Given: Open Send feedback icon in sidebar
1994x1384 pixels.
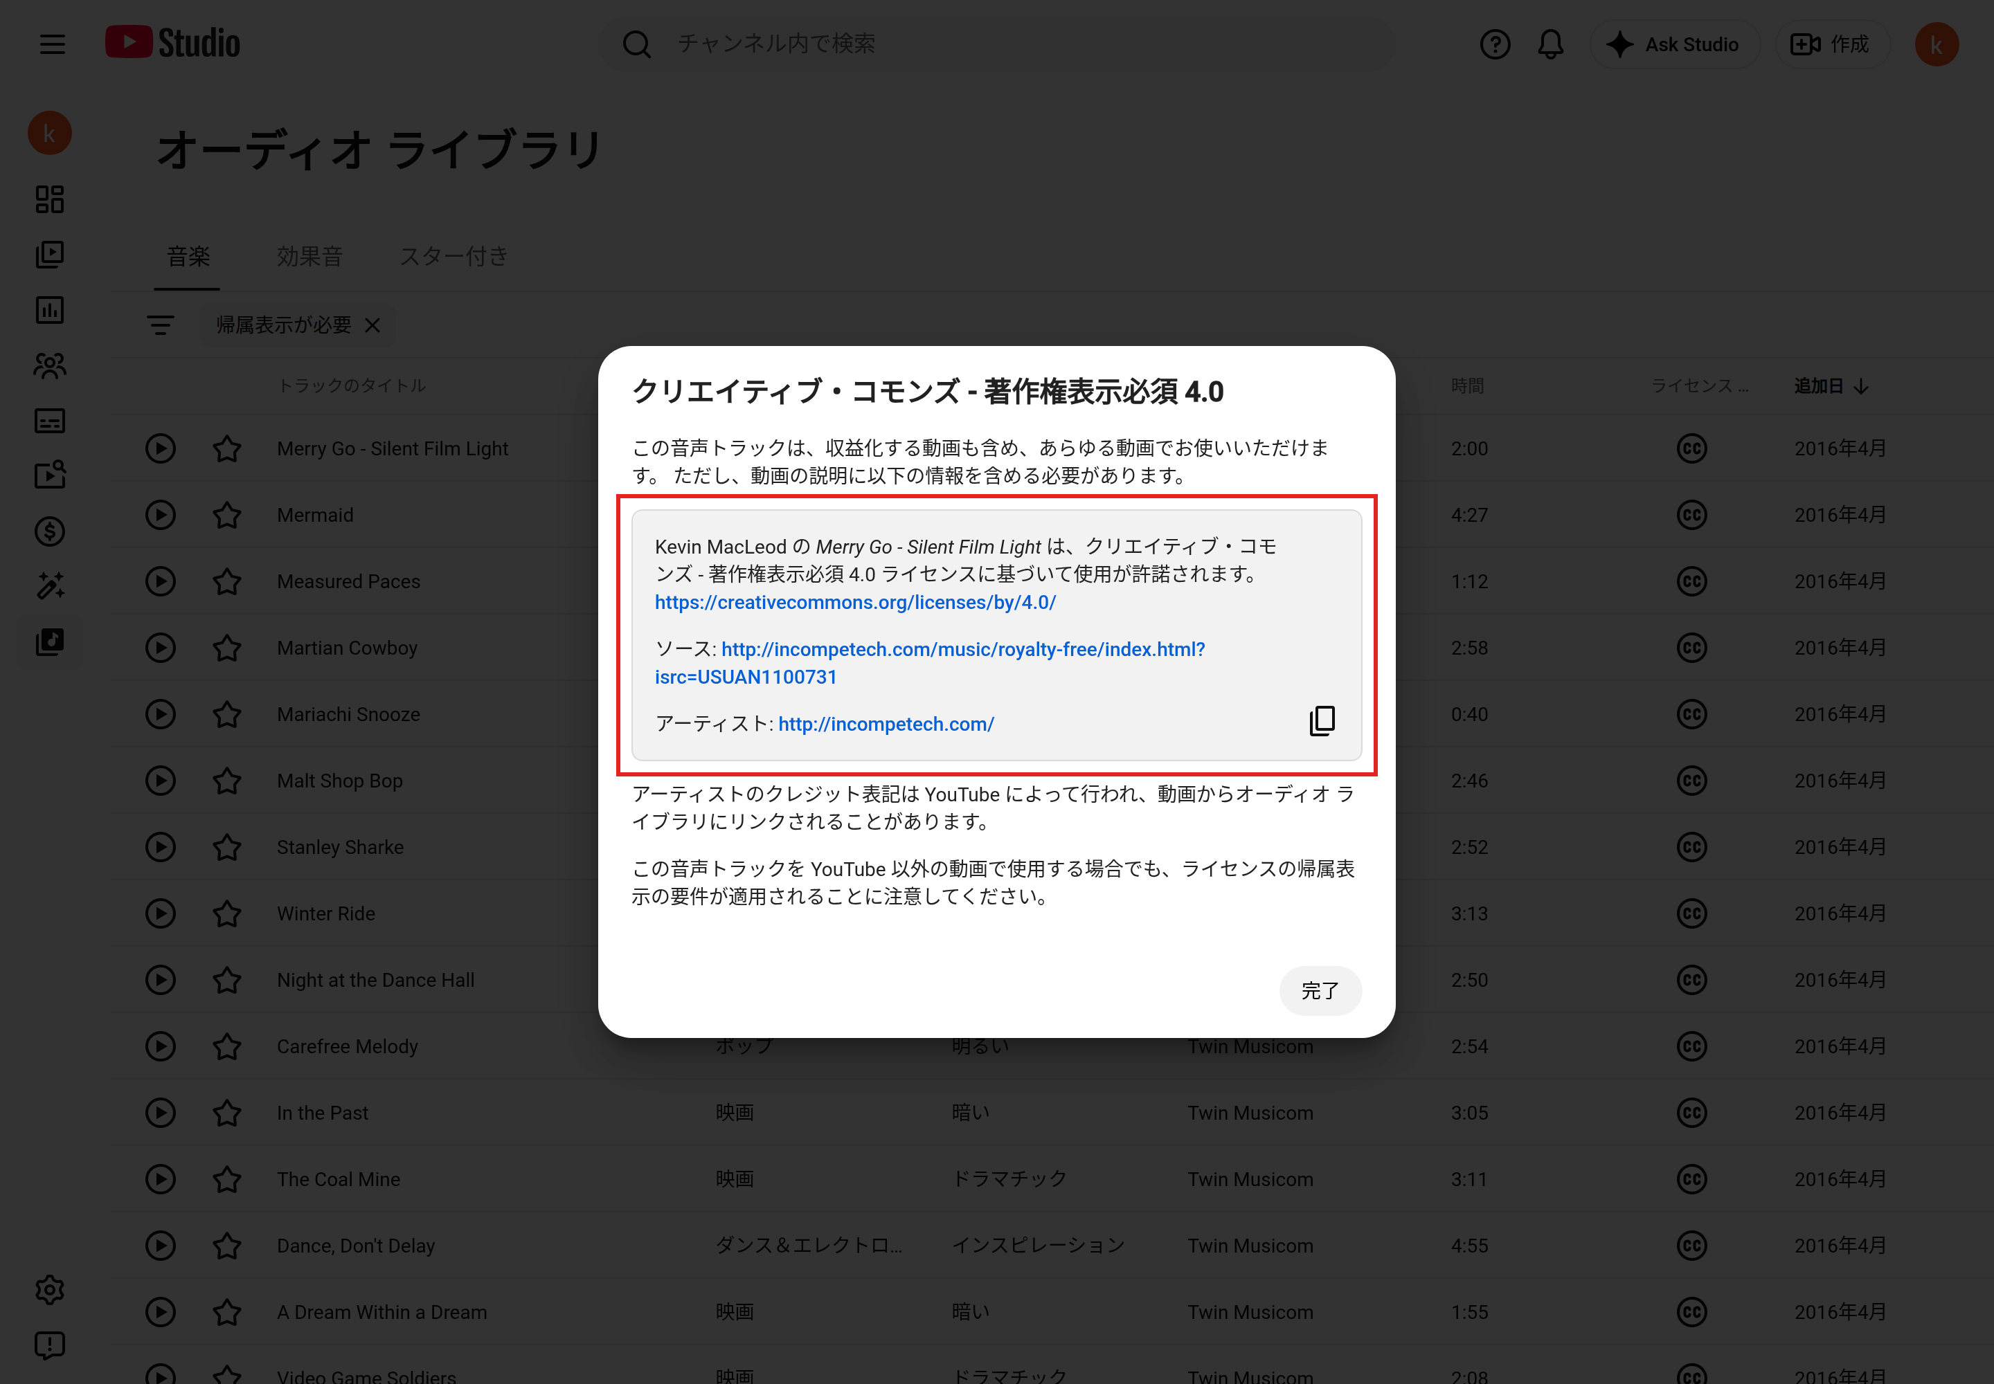Looking at the screenshot, I should [49, 1345].
